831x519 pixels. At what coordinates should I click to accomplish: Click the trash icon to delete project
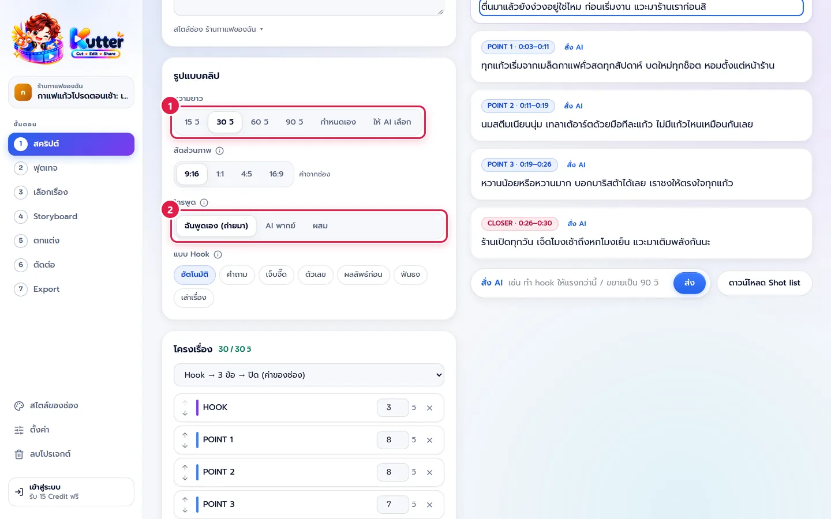(x=19, y=454)
